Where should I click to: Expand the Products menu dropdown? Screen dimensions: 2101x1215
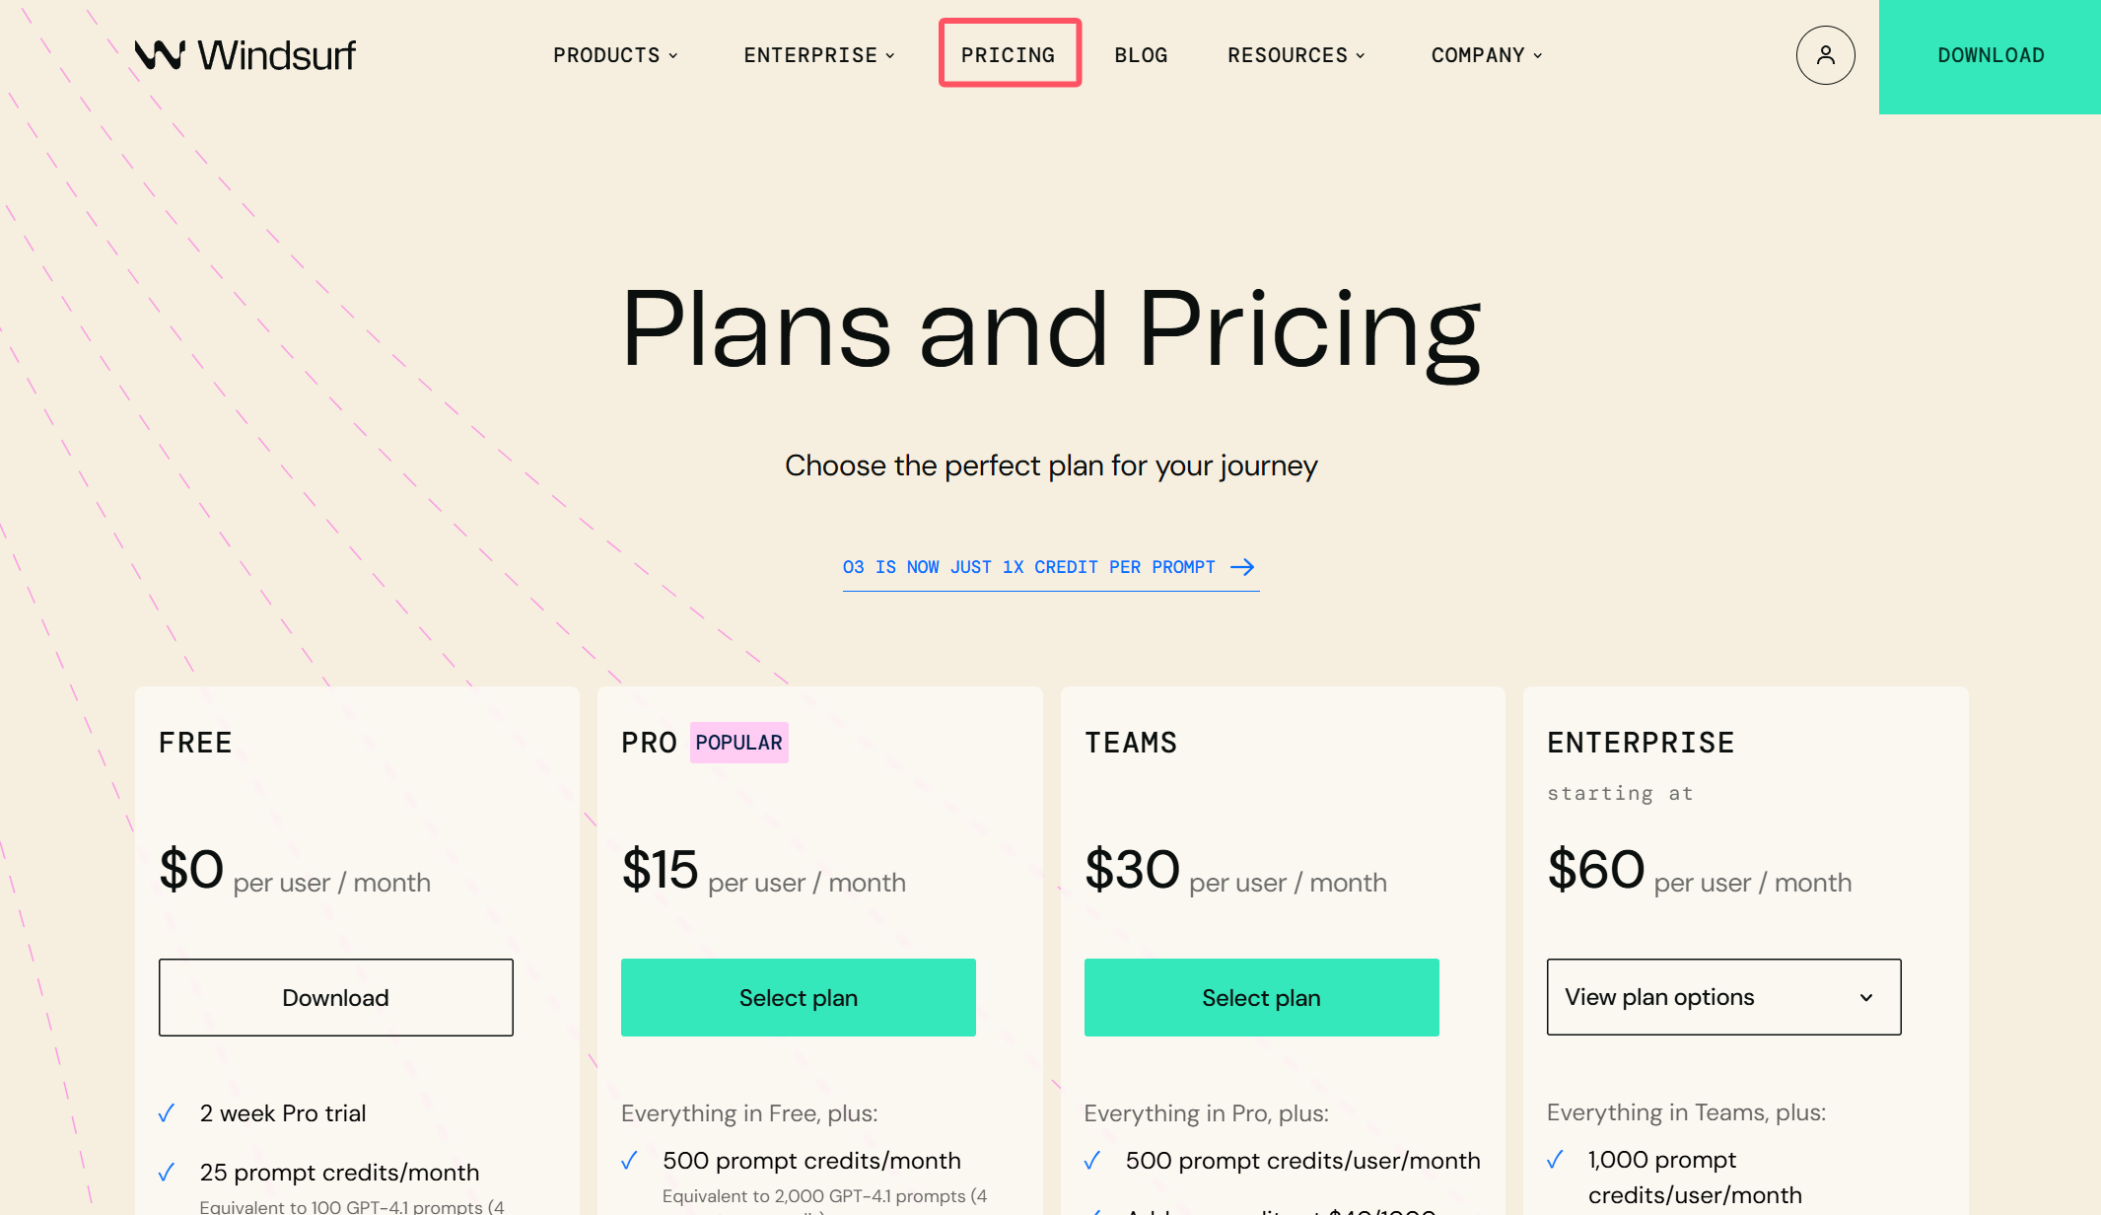(x=615, y=55)
